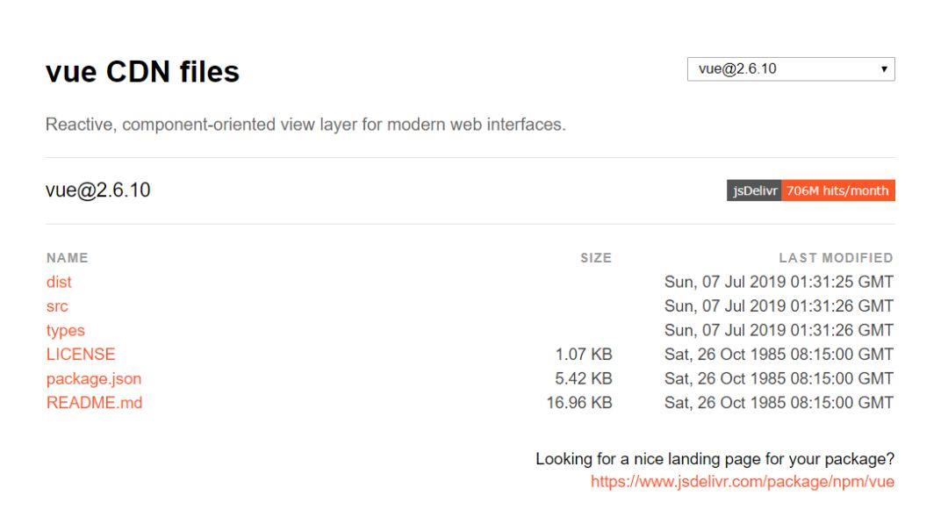The width and height of the screenshot is (948, 524).
Task: Click the LAST MODIFIED column header
Action: [836, 258]
